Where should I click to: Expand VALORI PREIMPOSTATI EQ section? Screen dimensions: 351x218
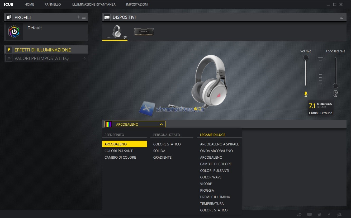[x=41, y=58]
